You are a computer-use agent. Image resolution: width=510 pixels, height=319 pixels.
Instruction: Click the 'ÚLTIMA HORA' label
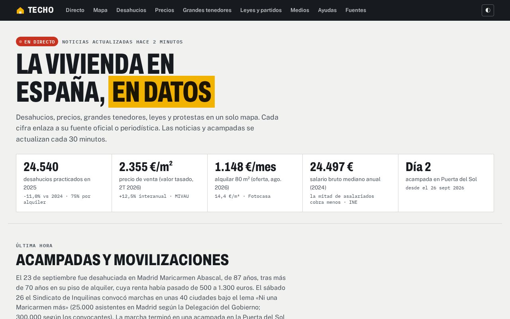(x=34, y=246)
